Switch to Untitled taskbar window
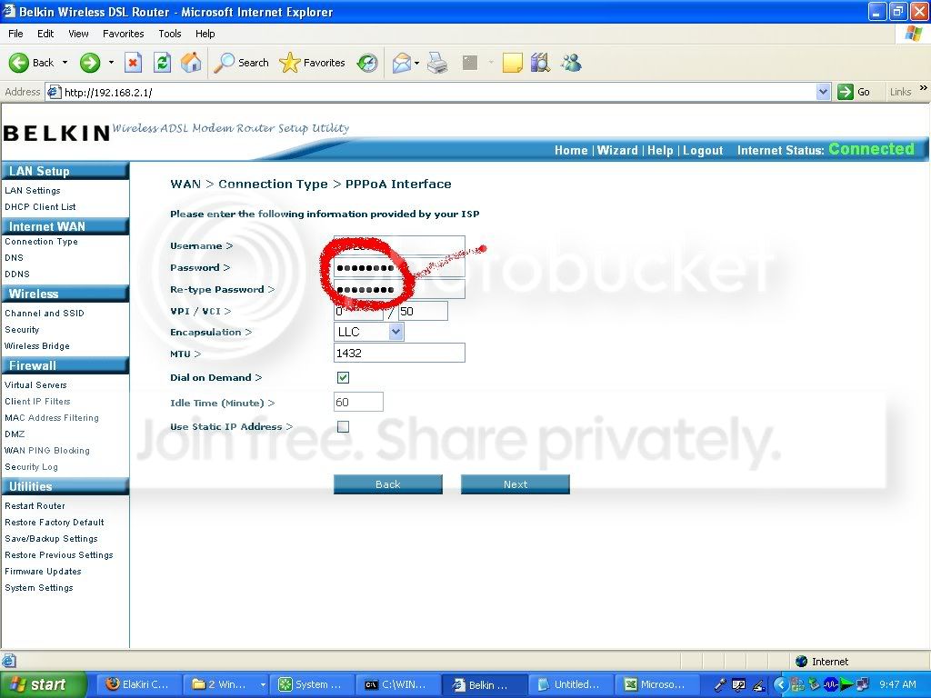 point(569,684)
